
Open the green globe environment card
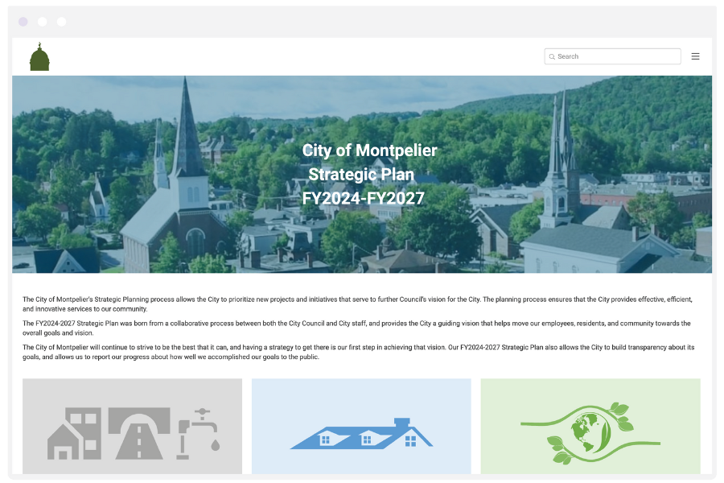coord(590,426)
